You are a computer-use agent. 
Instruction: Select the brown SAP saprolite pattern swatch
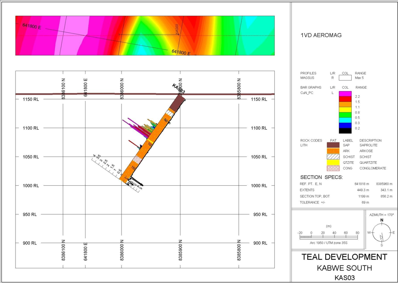333,145
